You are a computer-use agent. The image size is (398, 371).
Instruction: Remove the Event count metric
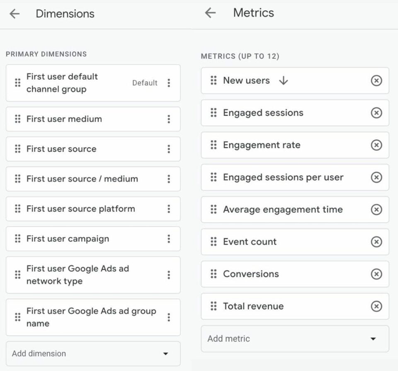(376, 242)
